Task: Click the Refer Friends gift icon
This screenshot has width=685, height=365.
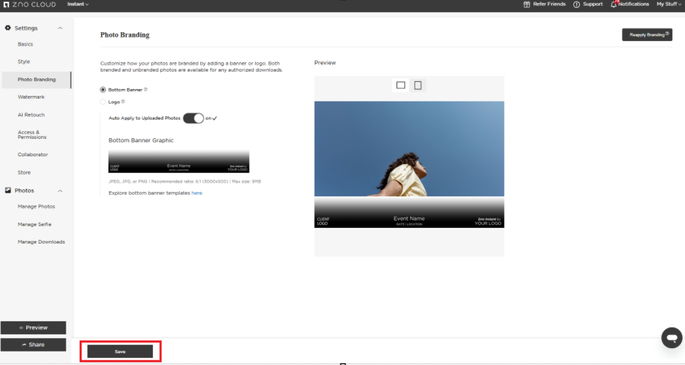Action: pos(527,4)
